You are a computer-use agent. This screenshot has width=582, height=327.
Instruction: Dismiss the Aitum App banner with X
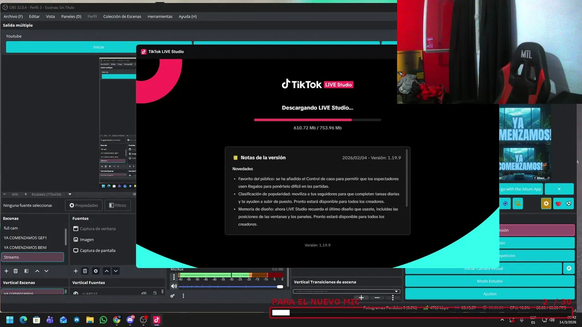pos(559,189)
